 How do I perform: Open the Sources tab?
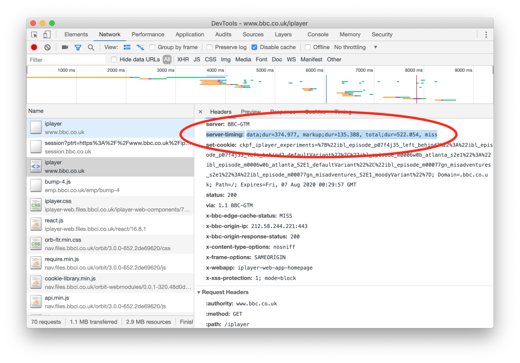point(253,35)
